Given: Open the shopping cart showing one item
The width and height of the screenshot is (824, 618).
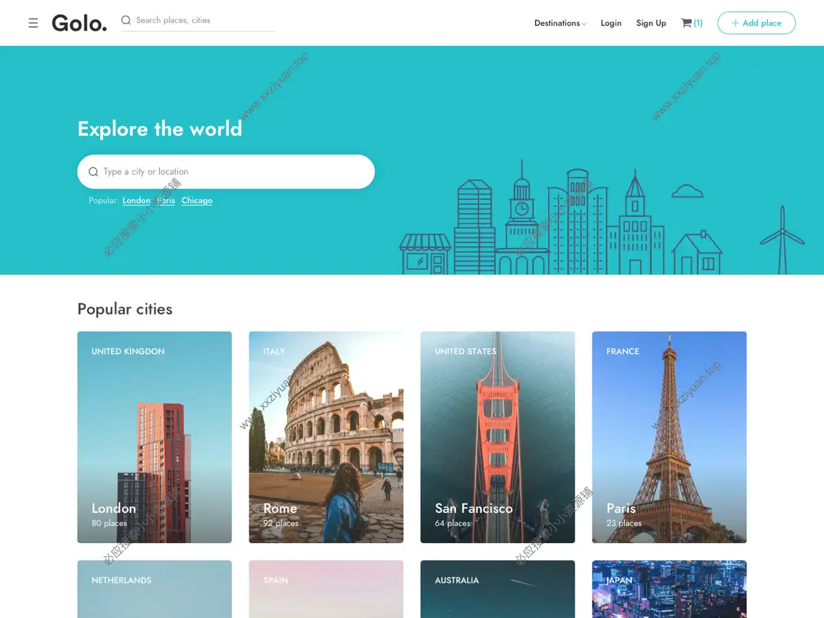Looking at the screenshot, I should click(x=691, y=23).
